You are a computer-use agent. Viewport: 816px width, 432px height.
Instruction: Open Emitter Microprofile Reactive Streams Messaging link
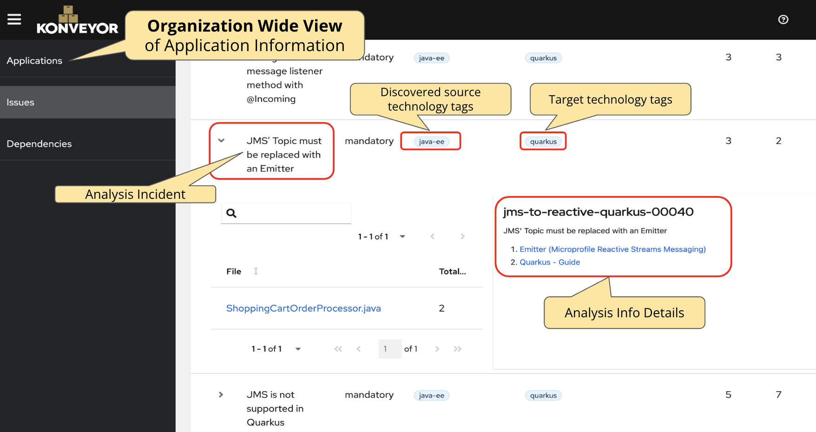612,249
